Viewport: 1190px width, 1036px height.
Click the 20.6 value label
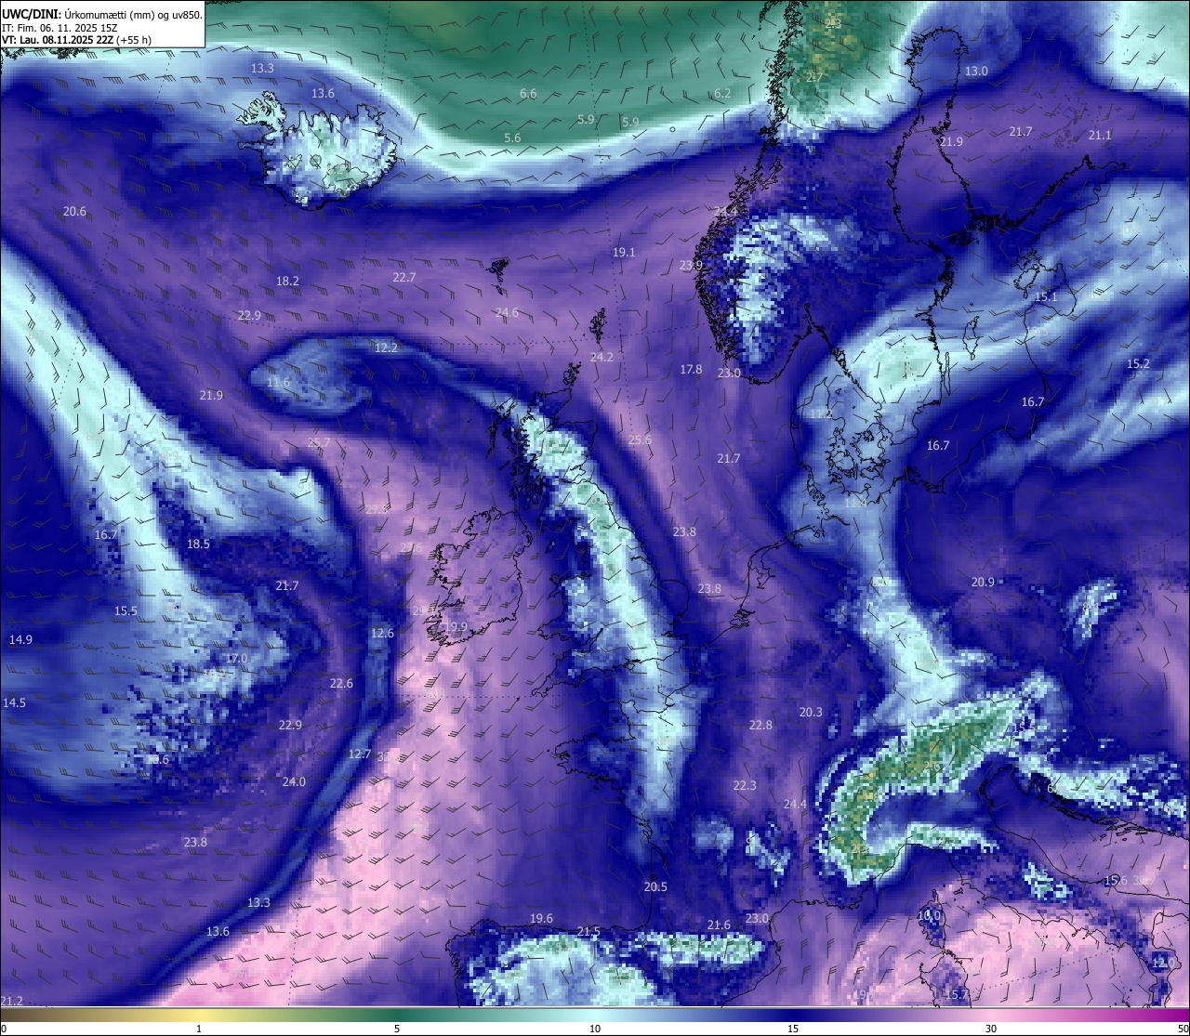coord(74,212)
